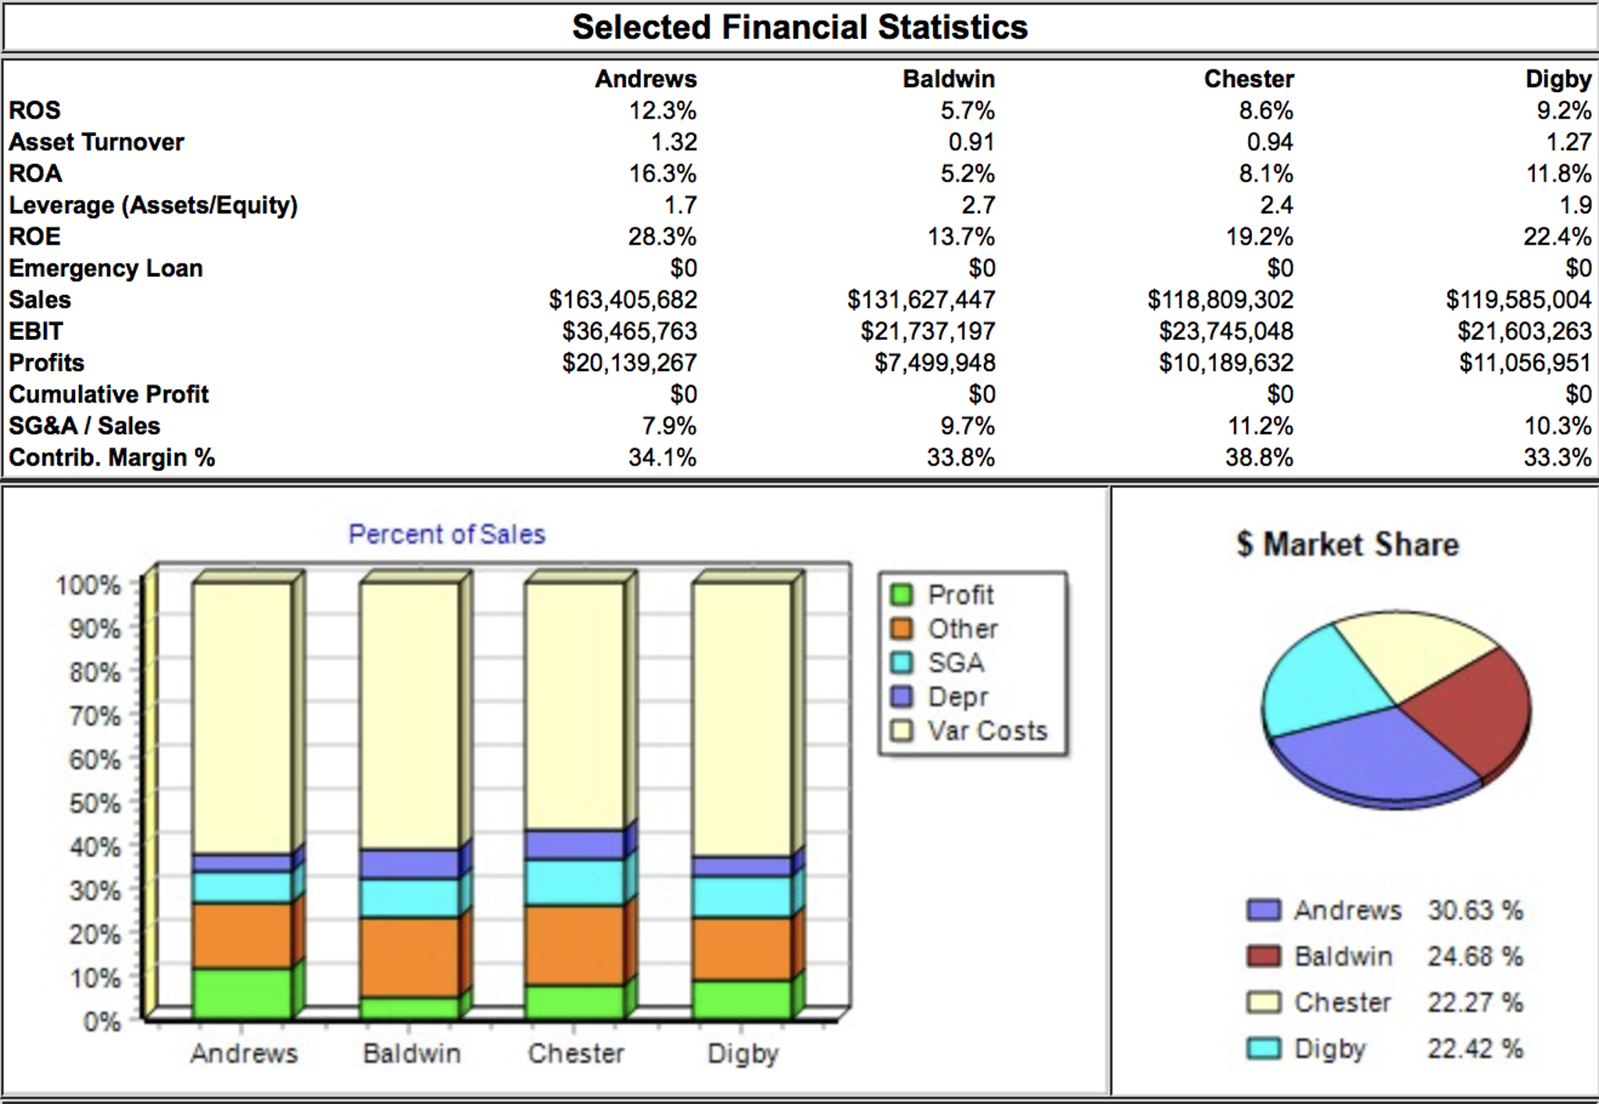The image size is (1599, 1104).
Task: Click Baldwin Sales value $131,627,447
Action: (921, 300)
